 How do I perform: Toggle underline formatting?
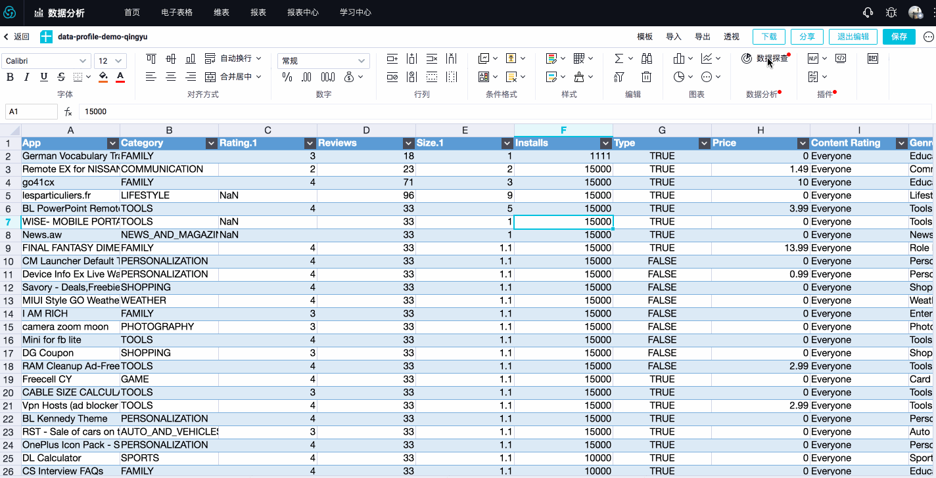44,77
